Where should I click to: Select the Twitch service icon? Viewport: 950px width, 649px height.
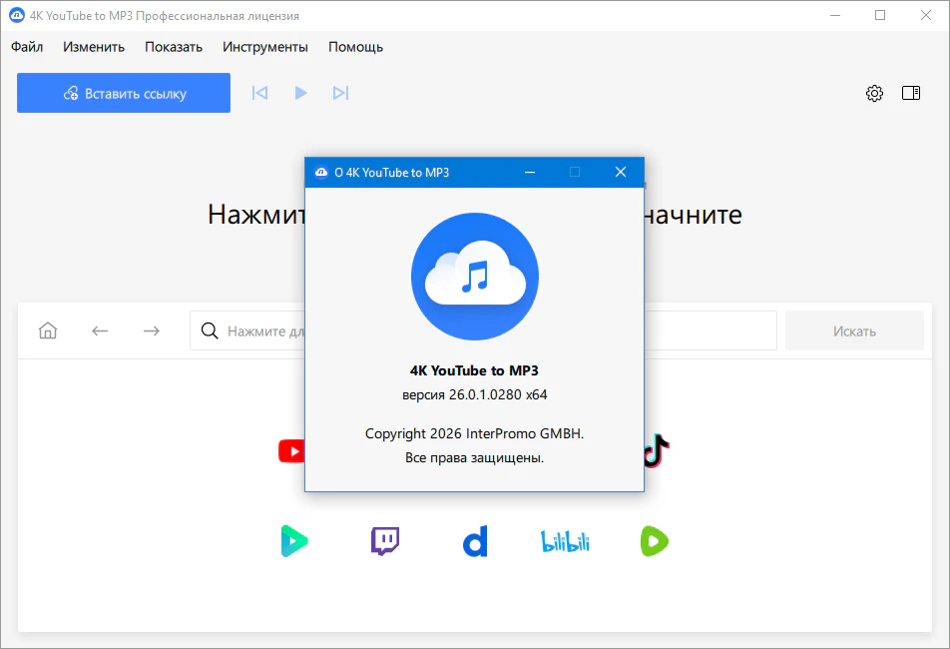click(384, 540)
